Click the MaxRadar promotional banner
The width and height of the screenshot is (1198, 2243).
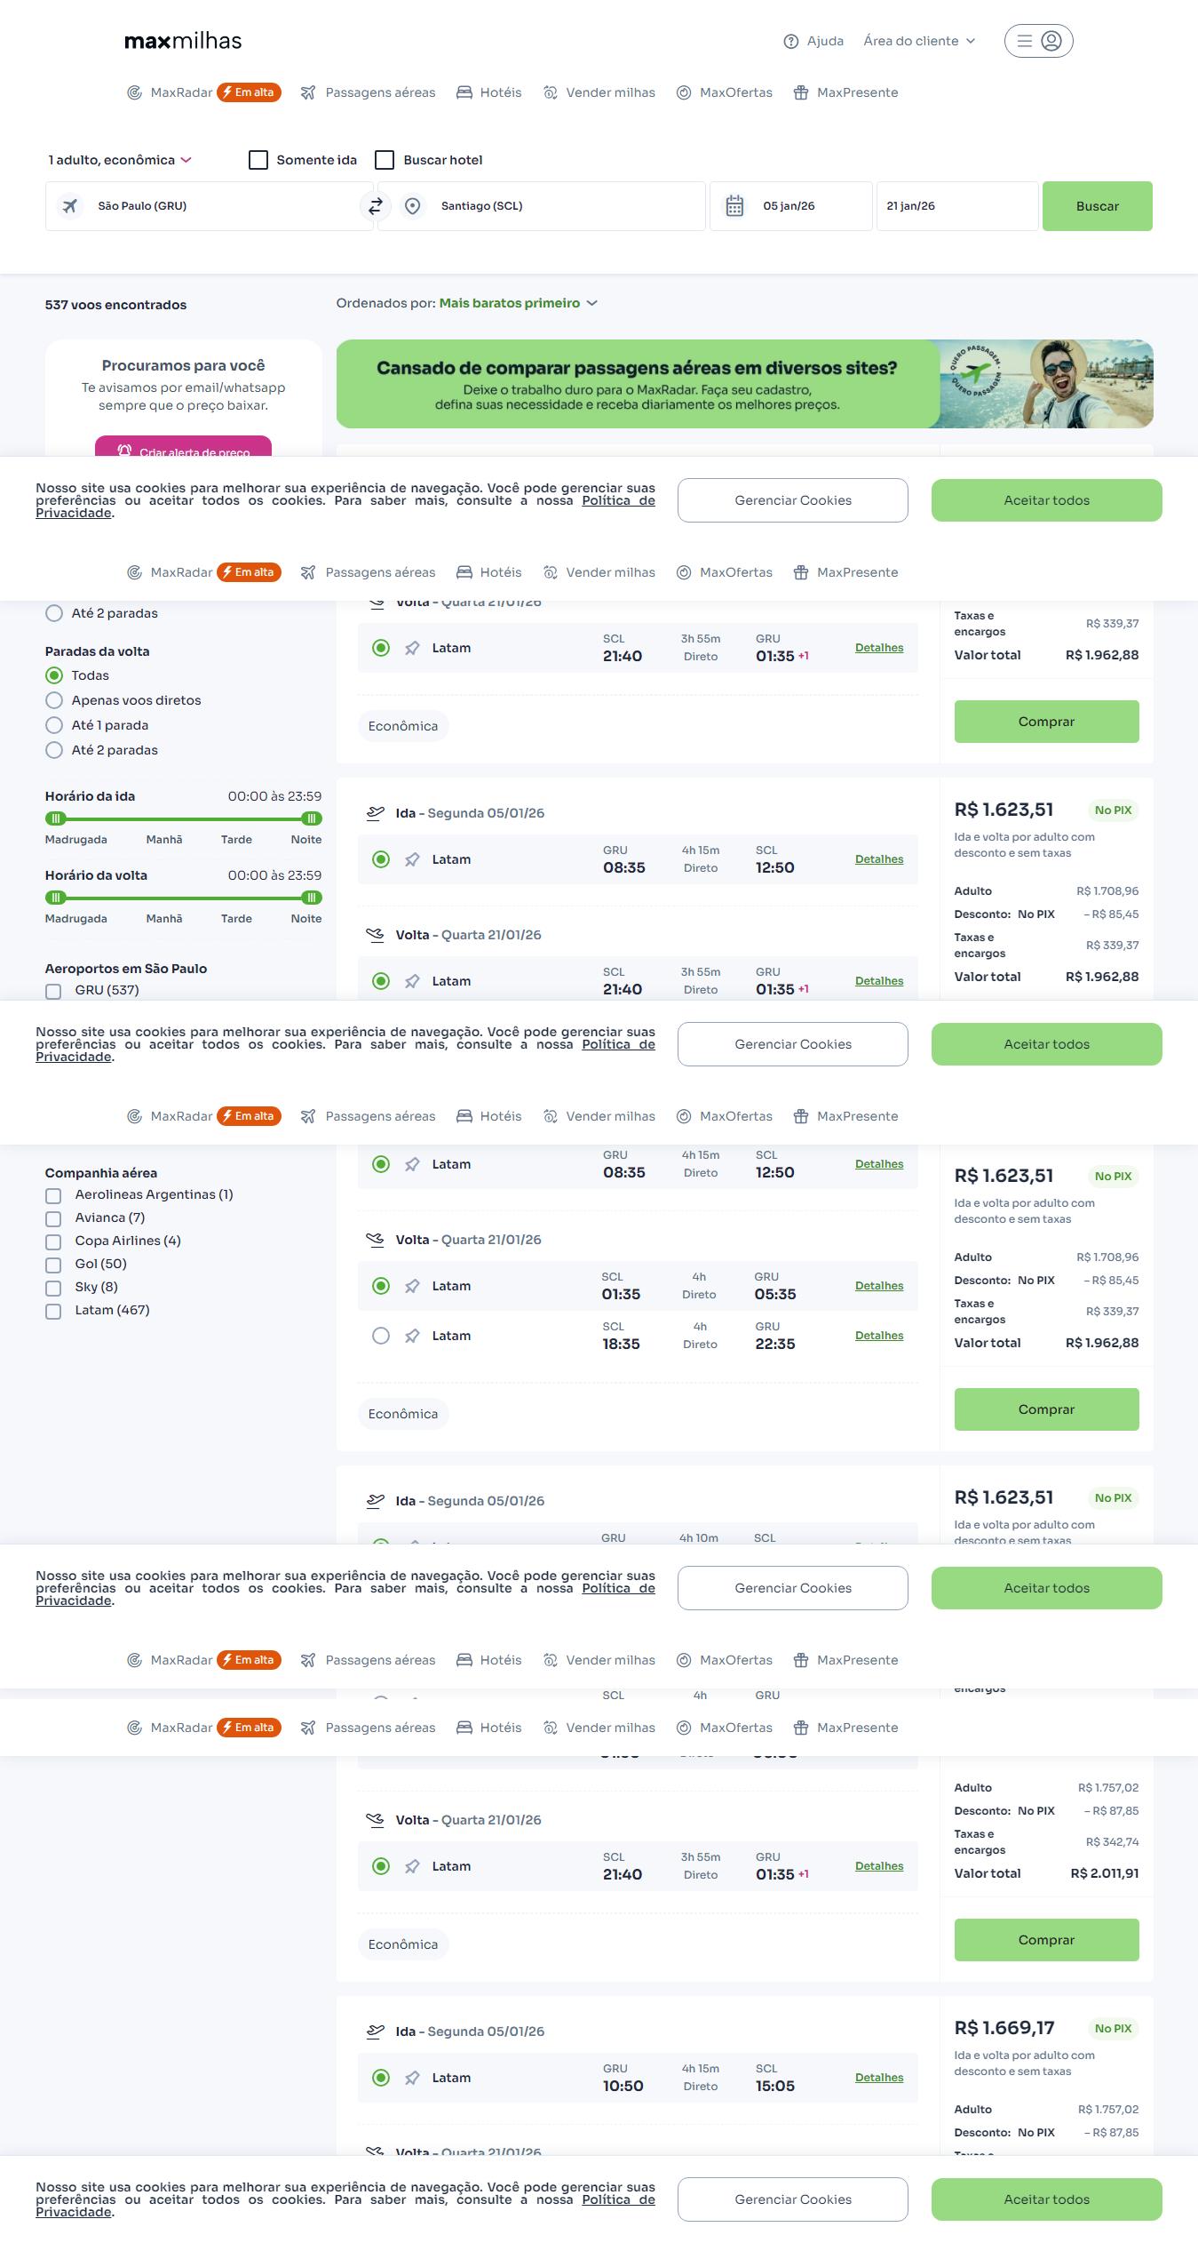tap(744, 384)
